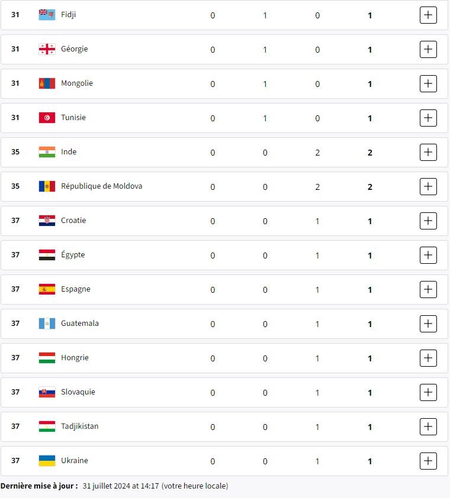
Task: Click the Géorgie flag icon
Action: [x=47, y=48]
